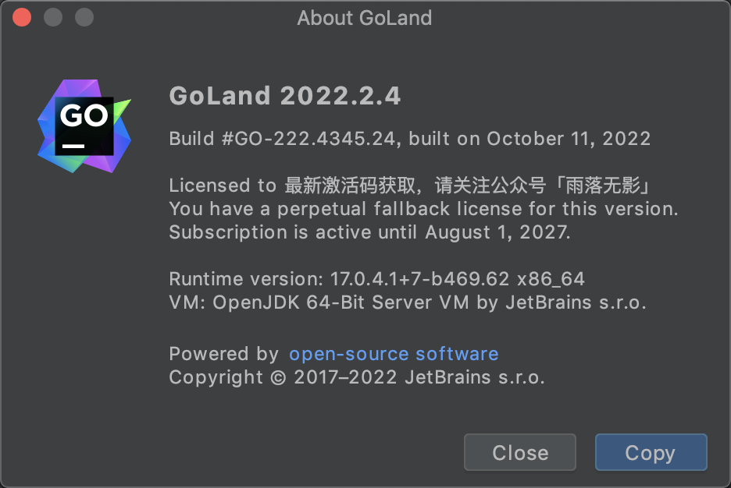Click the About GoLand title bar text
Image resolution: width=731 pixels, height=488 pixels.
365,18
